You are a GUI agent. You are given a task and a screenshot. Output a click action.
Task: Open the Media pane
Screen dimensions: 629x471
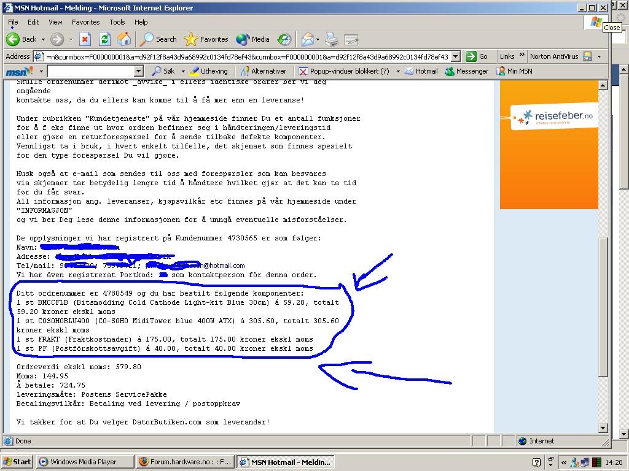click(252, 39)
